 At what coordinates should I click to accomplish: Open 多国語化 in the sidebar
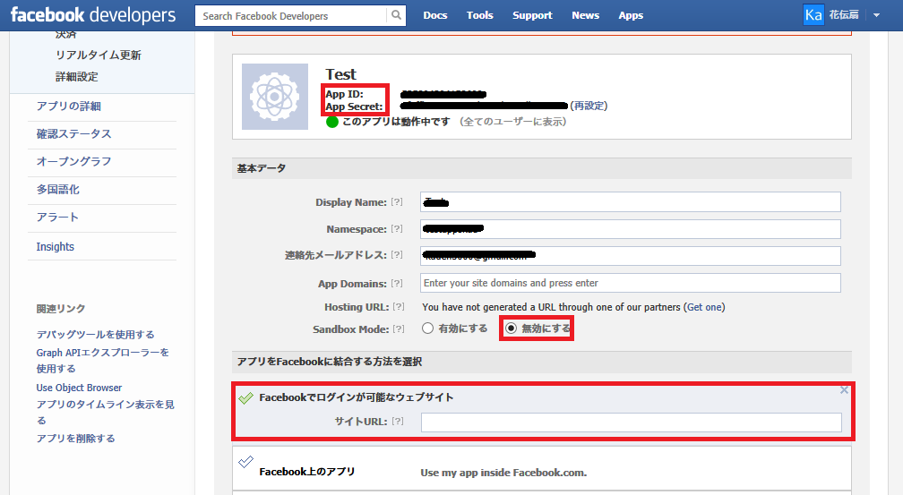click(x=57, y=190)
